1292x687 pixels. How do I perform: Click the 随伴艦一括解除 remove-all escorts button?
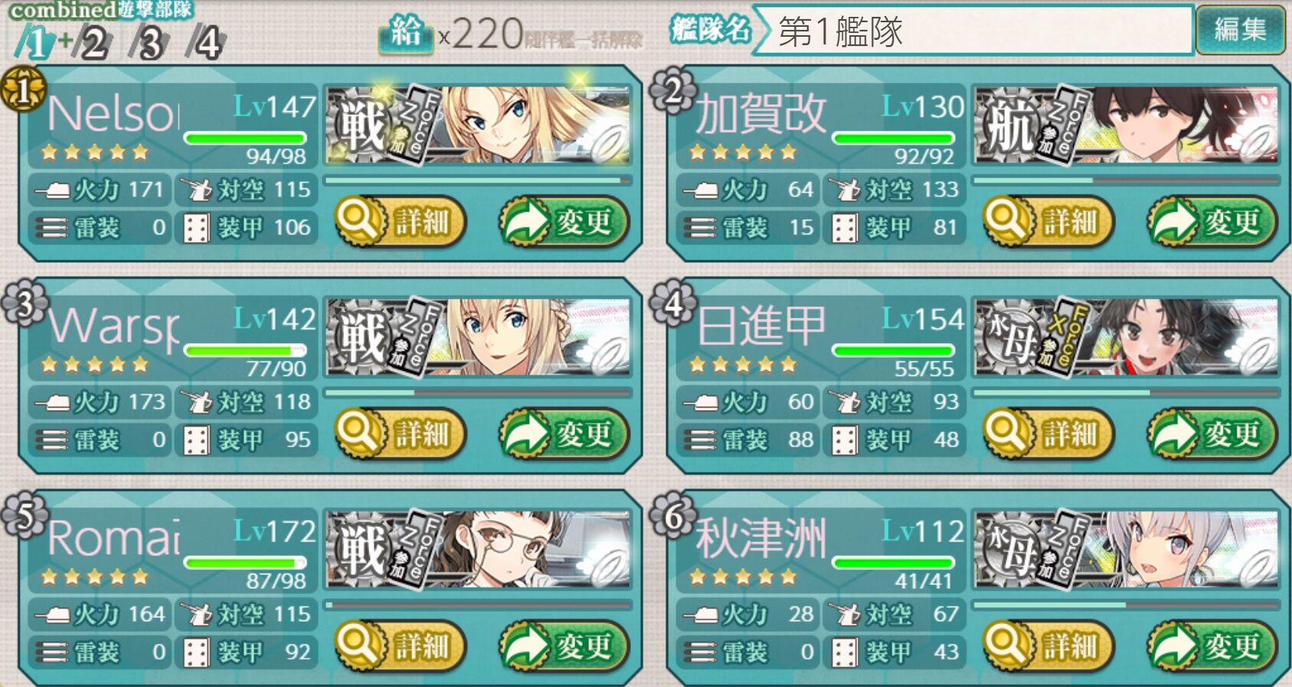click(584, 40)
